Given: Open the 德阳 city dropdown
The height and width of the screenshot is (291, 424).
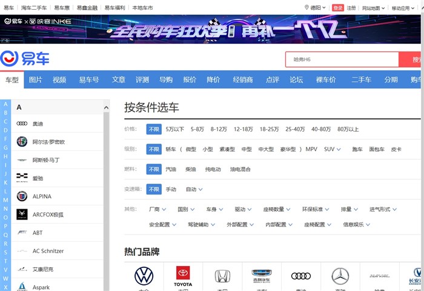Looking at the screenshot, I should 318,8.
